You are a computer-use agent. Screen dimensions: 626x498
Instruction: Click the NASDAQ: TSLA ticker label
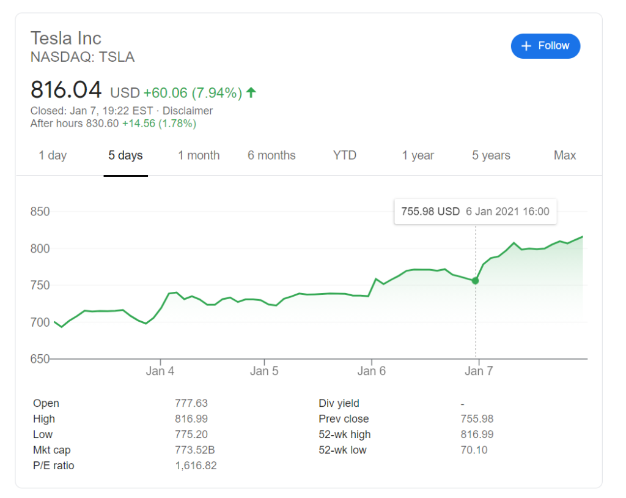(82, 57)
